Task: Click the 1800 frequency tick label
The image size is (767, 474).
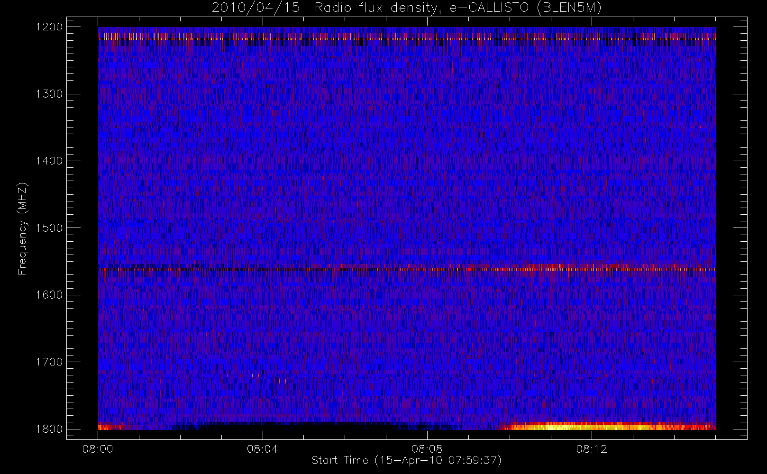Action: (x=49, y=429)
